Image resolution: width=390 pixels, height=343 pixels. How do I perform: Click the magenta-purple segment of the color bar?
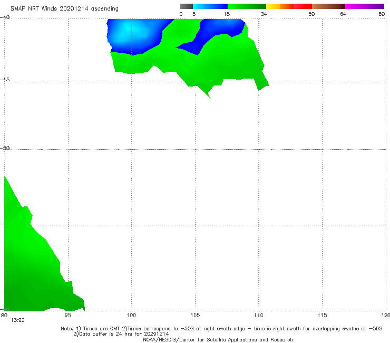point(365,6)
